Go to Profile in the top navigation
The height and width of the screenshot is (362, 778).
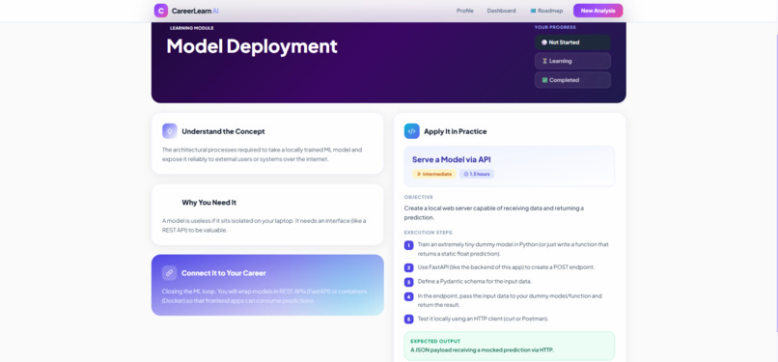point(465,11)
